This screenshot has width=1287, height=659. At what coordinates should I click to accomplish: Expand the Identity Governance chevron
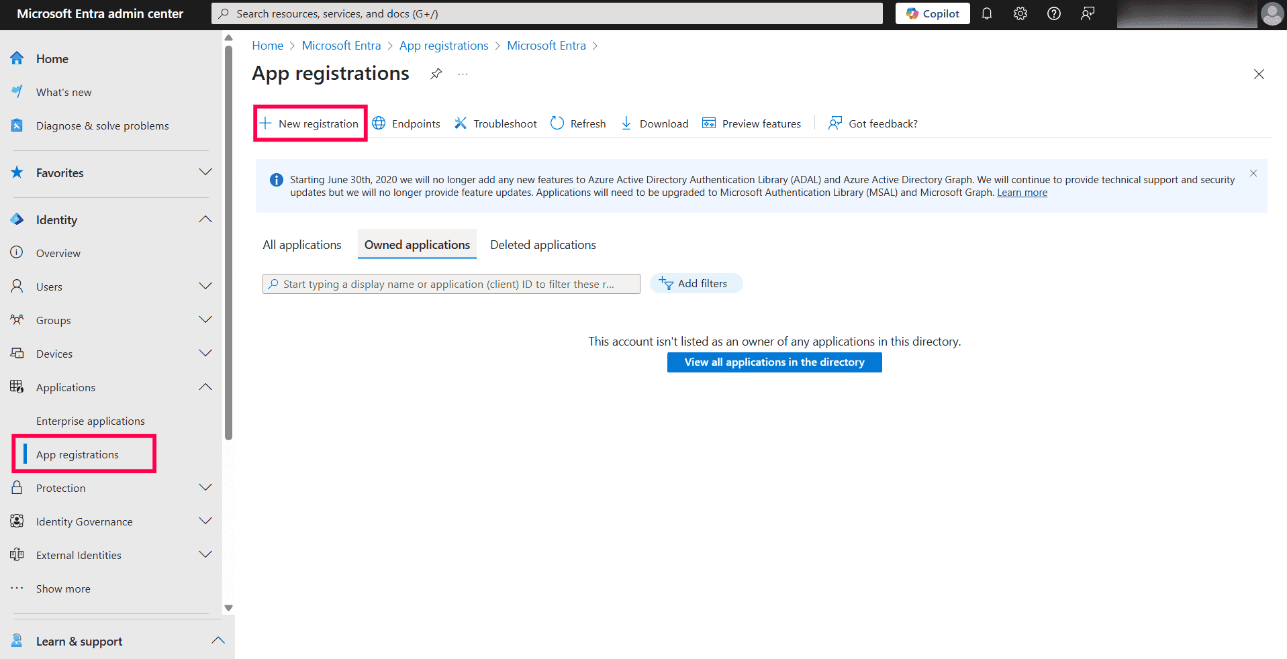[x=205, y=521]
